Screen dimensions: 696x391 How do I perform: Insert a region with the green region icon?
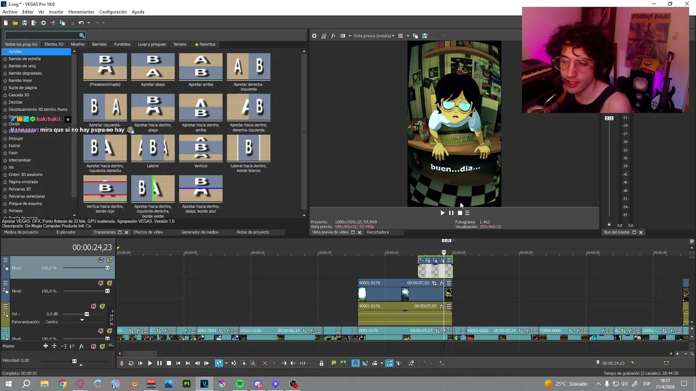pos(343,363)
